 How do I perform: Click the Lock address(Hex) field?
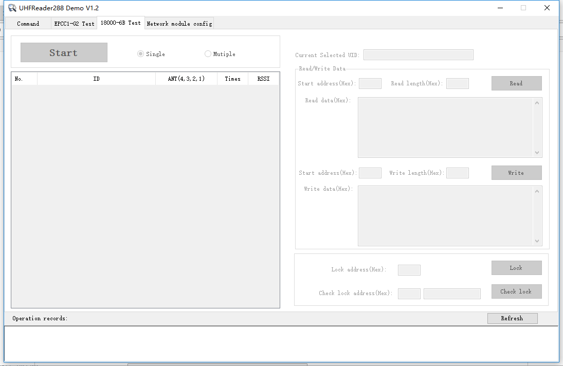pos(409,270)
